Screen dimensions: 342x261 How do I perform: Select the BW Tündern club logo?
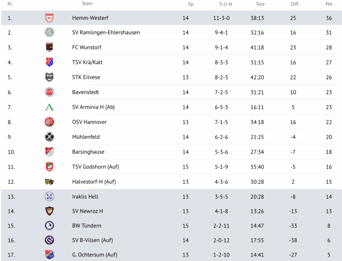[x=49, y=226]
